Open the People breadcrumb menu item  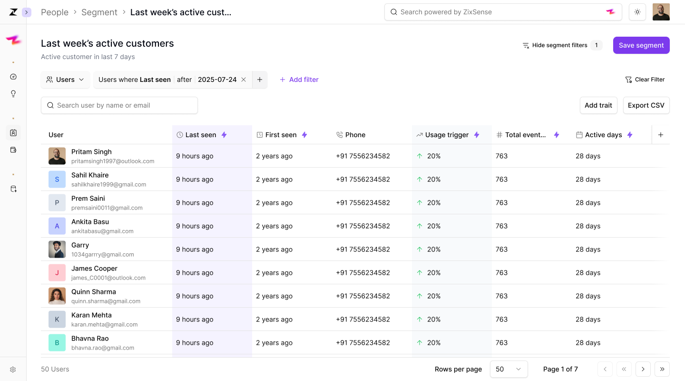point(54,12)
